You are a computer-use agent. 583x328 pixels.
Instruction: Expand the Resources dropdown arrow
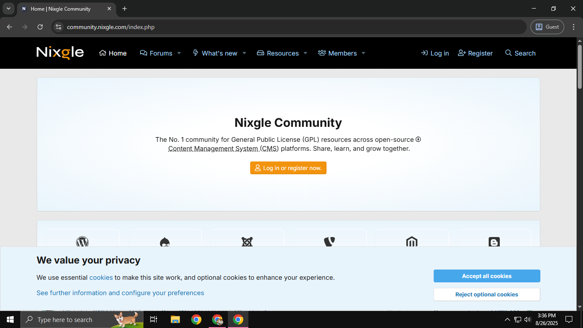[305, 53]
